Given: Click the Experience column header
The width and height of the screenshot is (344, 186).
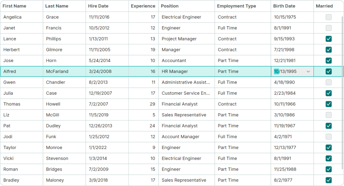Looking at the screenshot, I should pyautogui.click(x=144, y=6).
